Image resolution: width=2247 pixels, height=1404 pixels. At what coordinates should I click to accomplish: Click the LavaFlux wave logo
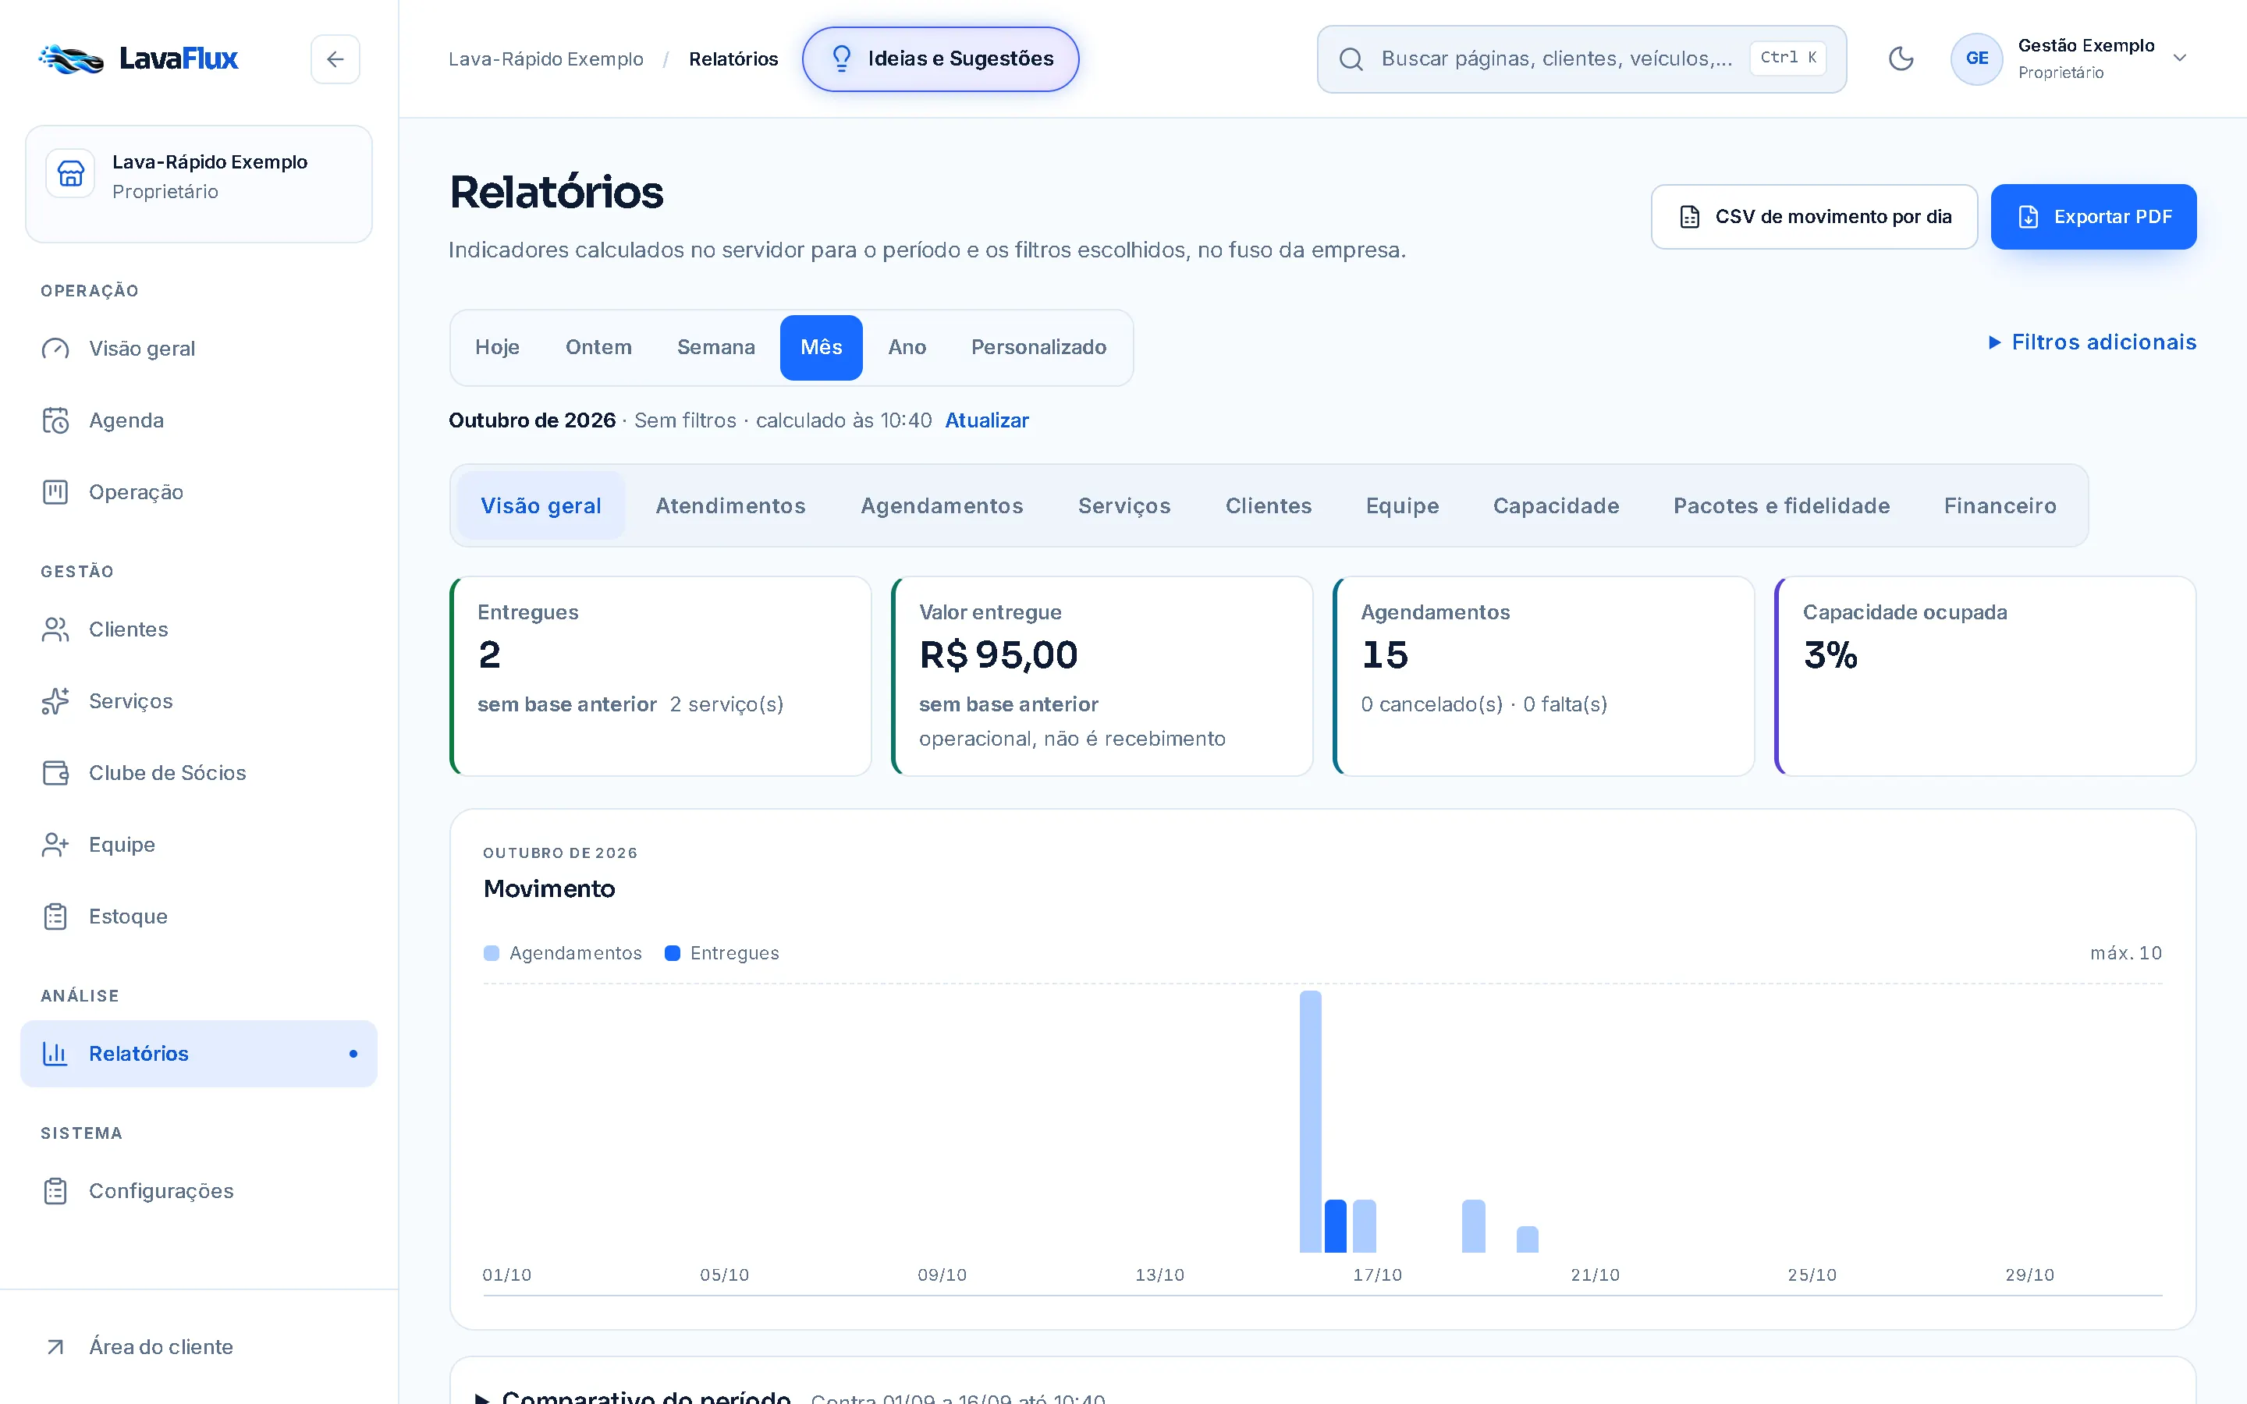(x=72, y=58)
